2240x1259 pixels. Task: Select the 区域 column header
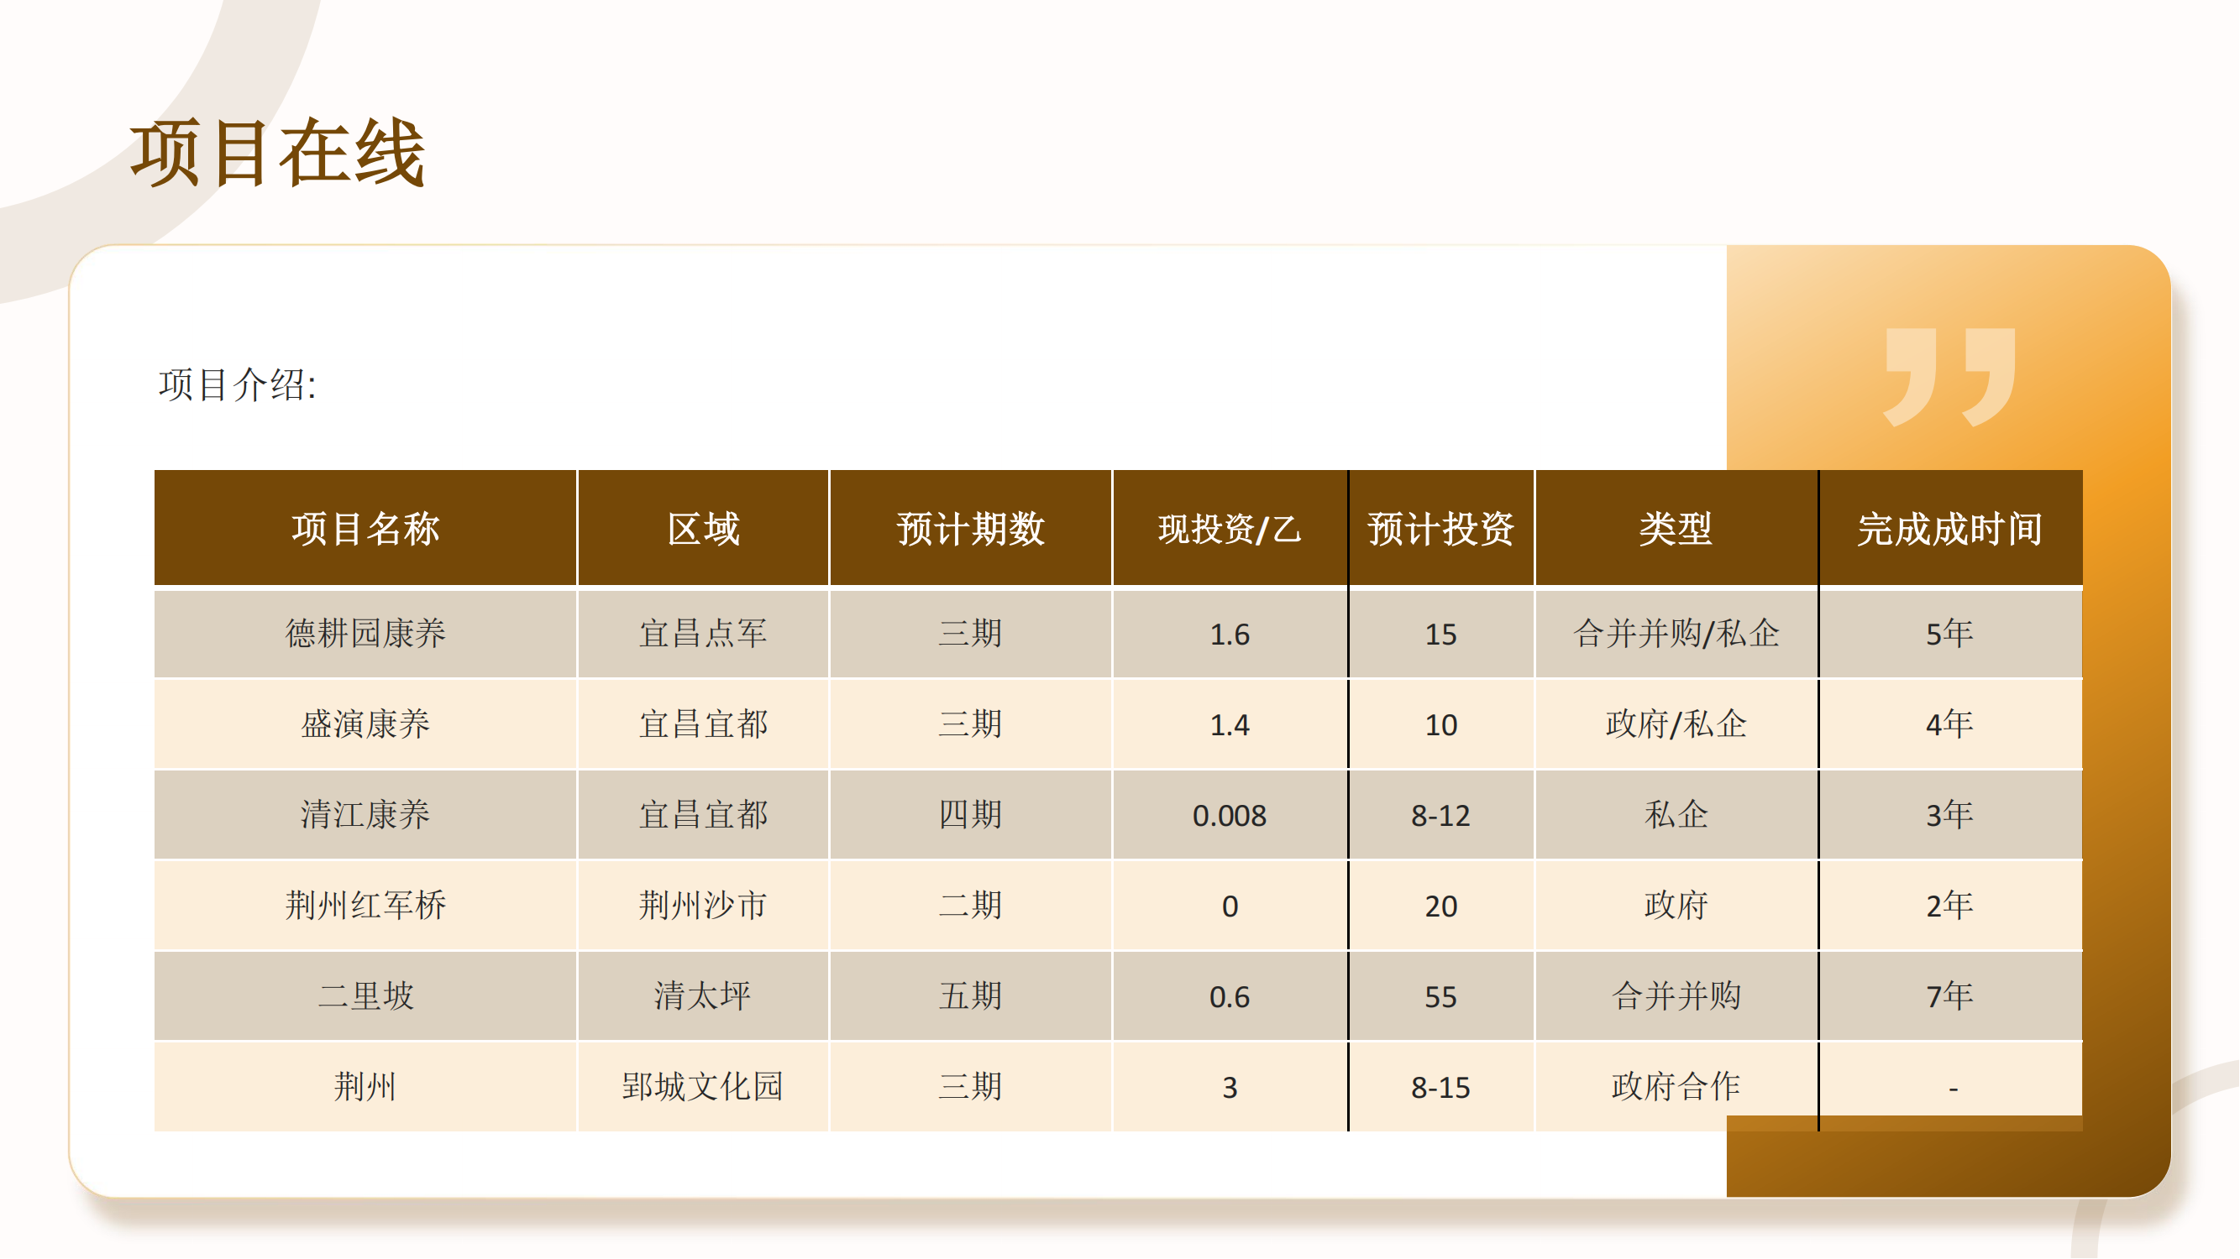[702, 527]
